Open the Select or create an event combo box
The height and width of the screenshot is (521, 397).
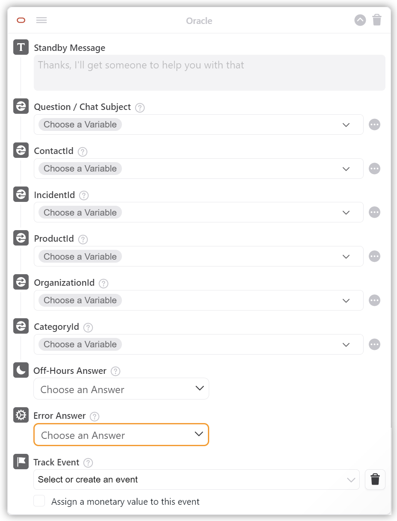pos(196,480)
